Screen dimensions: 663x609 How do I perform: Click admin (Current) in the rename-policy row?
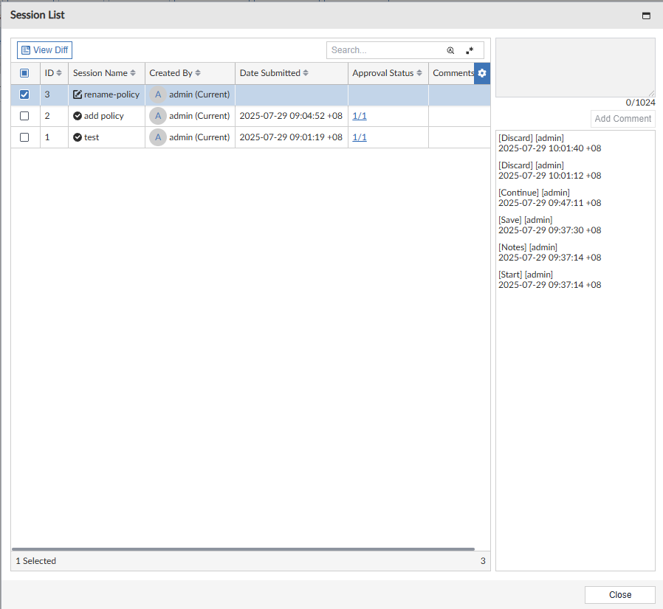click(x=199, y=94)
